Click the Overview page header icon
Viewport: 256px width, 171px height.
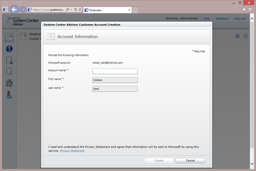click(23, 36)
